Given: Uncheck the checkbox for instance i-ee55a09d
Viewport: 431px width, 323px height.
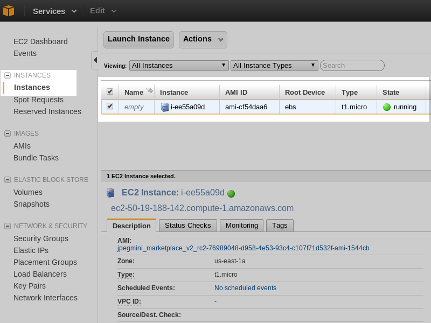Looking at the screenshot, I should pos(110,106).
